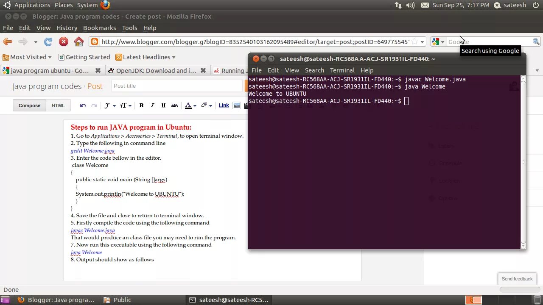The image size is (543, 305).
Task: Open the mail envelope indicator
Action: 425,5
